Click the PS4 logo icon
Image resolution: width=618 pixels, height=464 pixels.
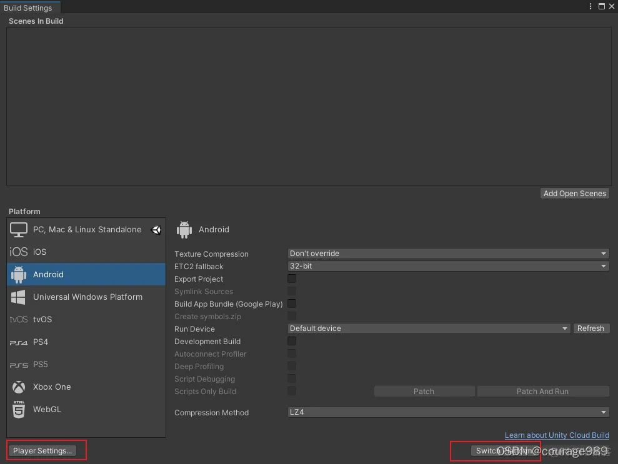point(19,342)
